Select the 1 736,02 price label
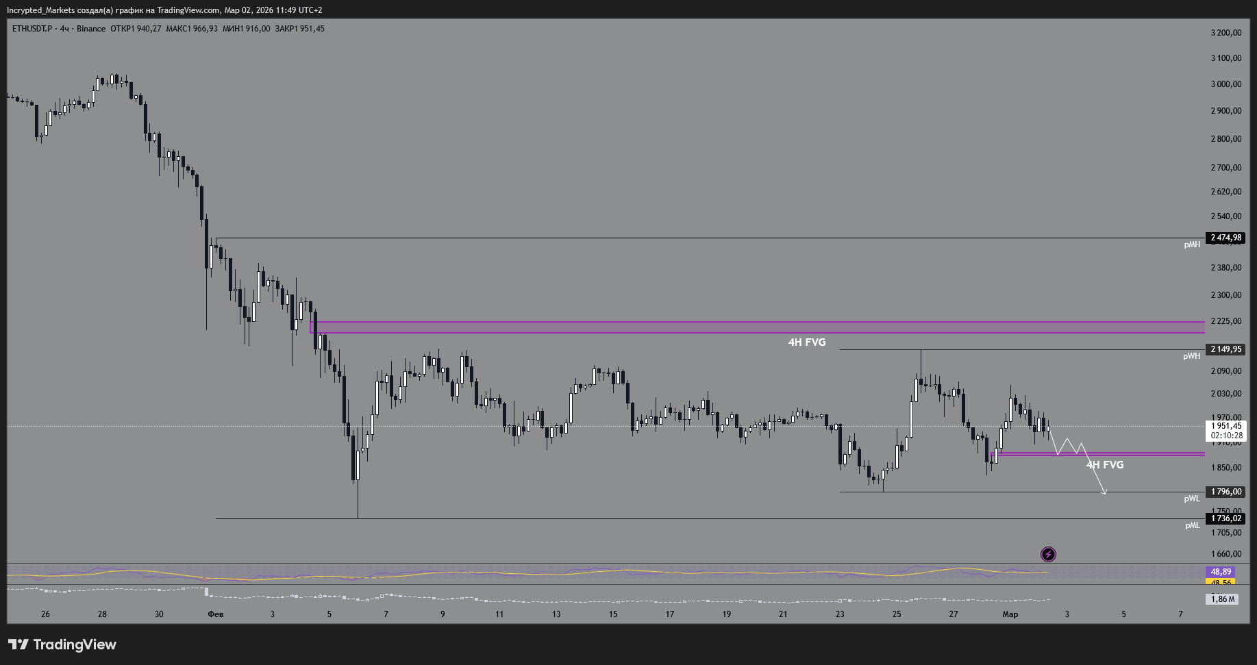Screen dimensions: 1257x665 1226,518
